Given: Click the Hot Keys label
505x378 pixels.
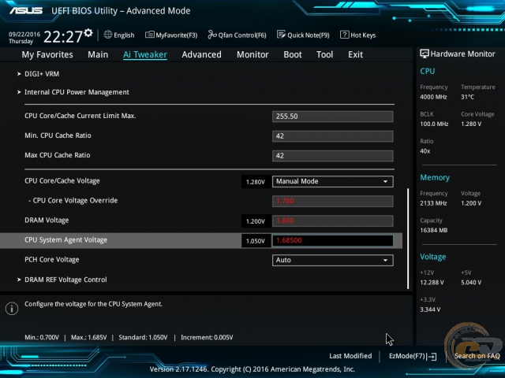Looking at the screenshot, I should (363, 35).
